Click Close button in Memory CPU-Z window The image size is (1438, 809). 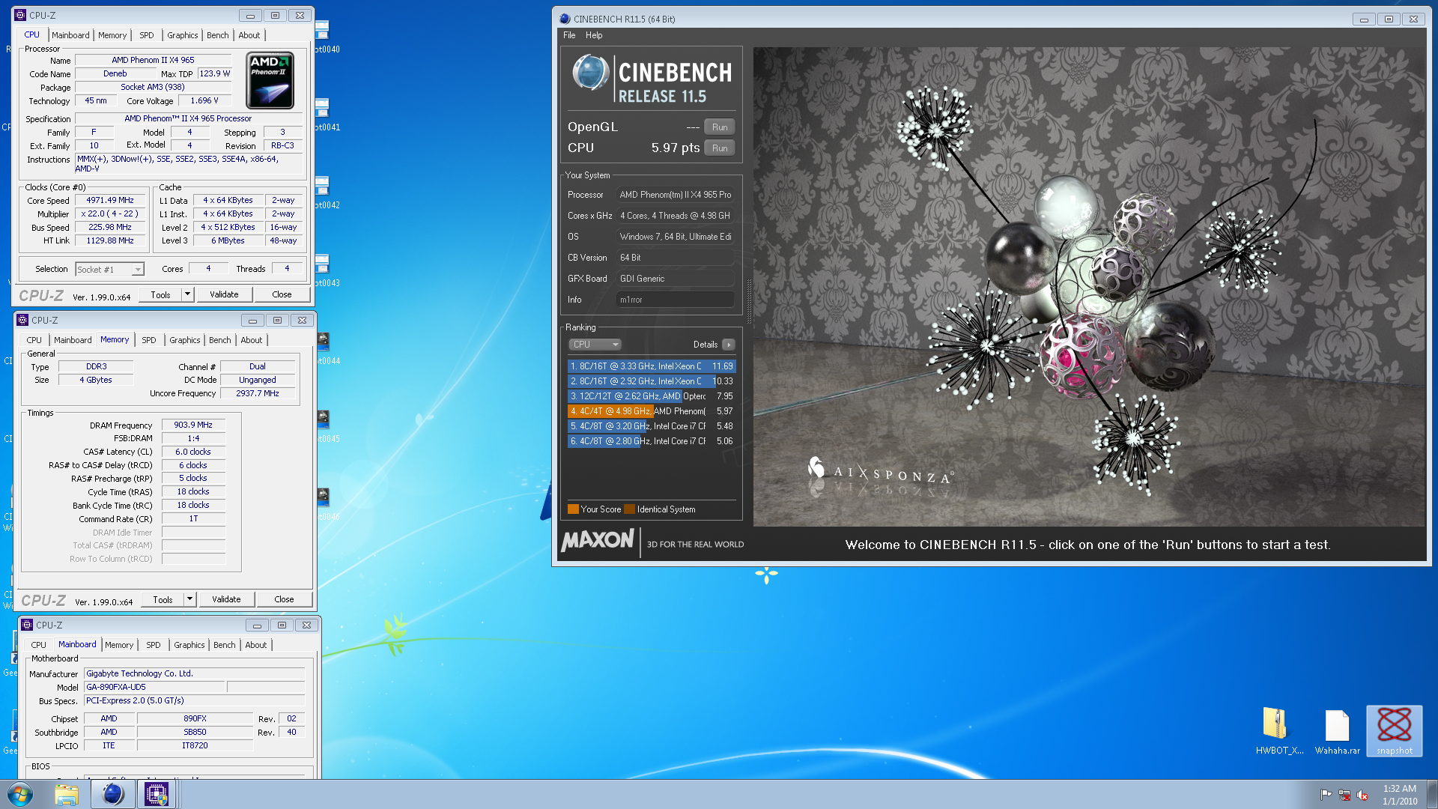[284, 599]
